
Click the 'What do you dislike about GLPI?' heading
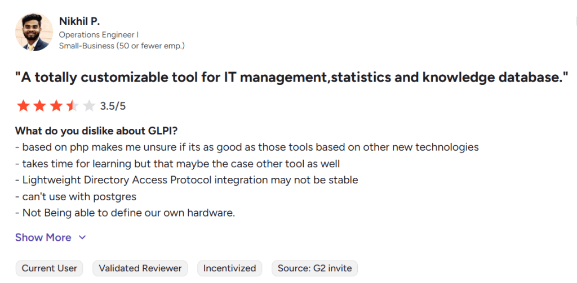coord(96,131)
